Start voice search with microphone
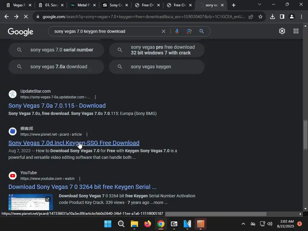This screenshot has height=231, width=308. [177, 31]
